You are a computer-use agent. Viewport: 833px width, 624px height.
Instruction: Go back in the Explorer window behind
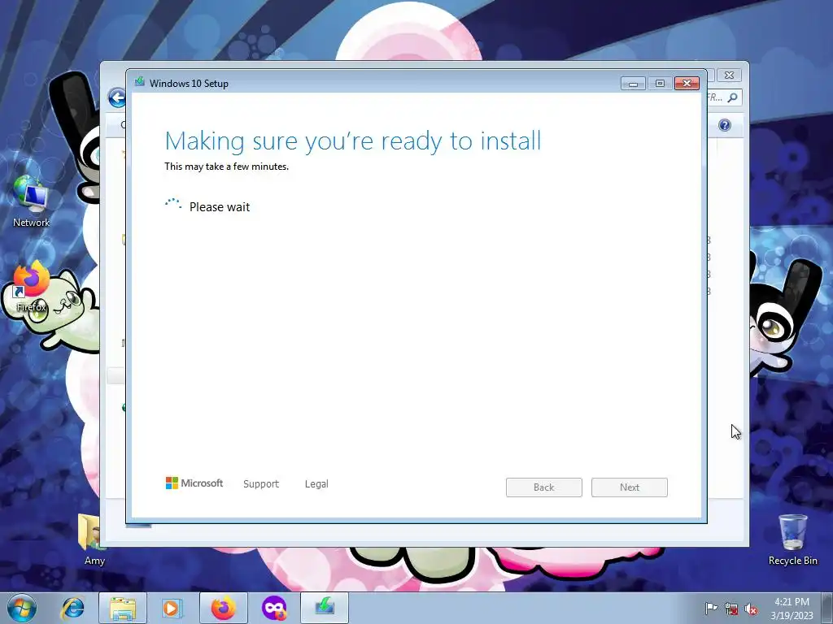[117, 97]
